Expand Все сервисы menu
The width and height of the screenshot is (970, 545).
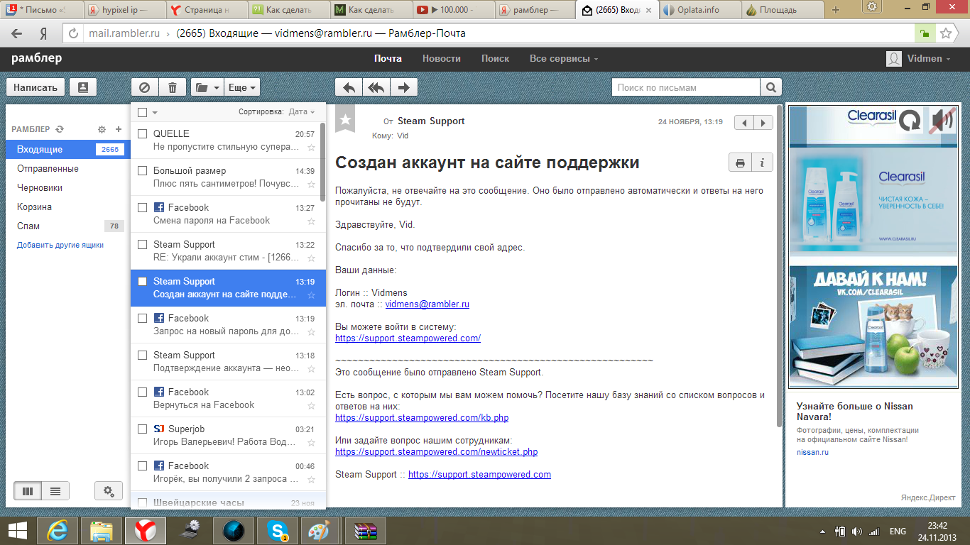(564, 58)
